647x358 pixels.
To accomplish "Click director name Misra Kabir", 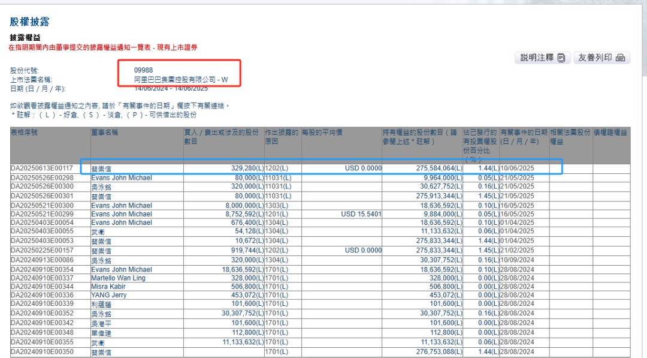I will click(108, 287).
